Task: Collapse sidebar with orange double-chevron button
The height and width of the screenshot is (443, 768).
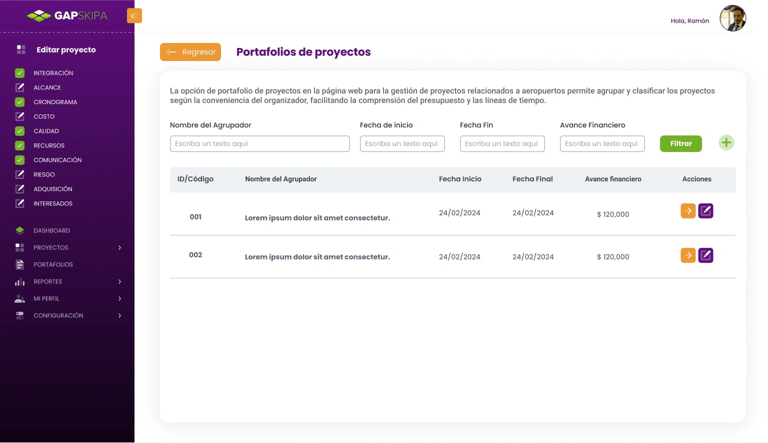Action: pos(134,15)
